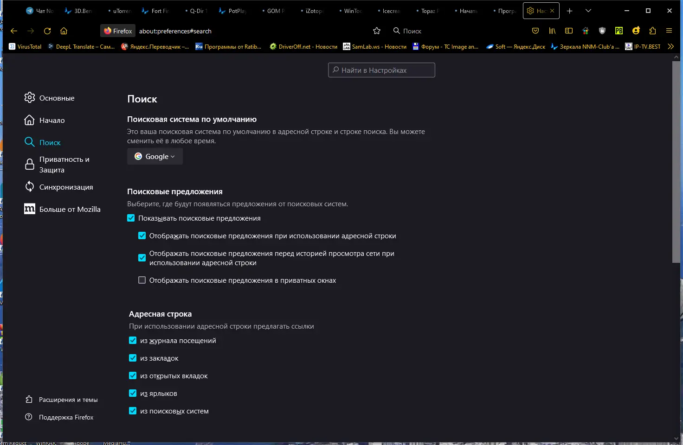
Task: Open the home page icon
Action: point(64,31)
